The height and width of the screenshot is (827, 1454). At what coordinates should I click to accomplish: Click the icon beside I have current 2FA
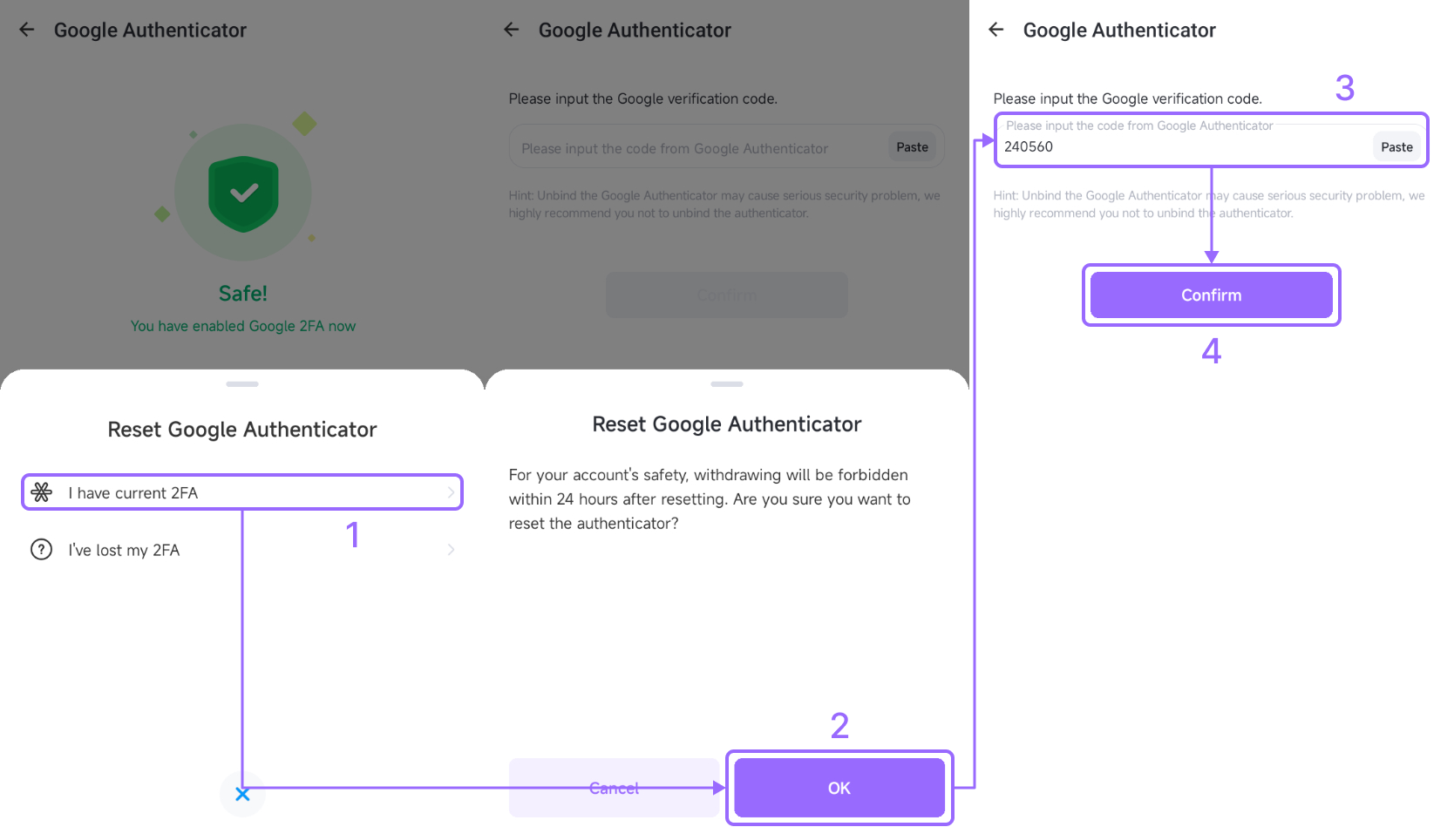tap(42, 492)
